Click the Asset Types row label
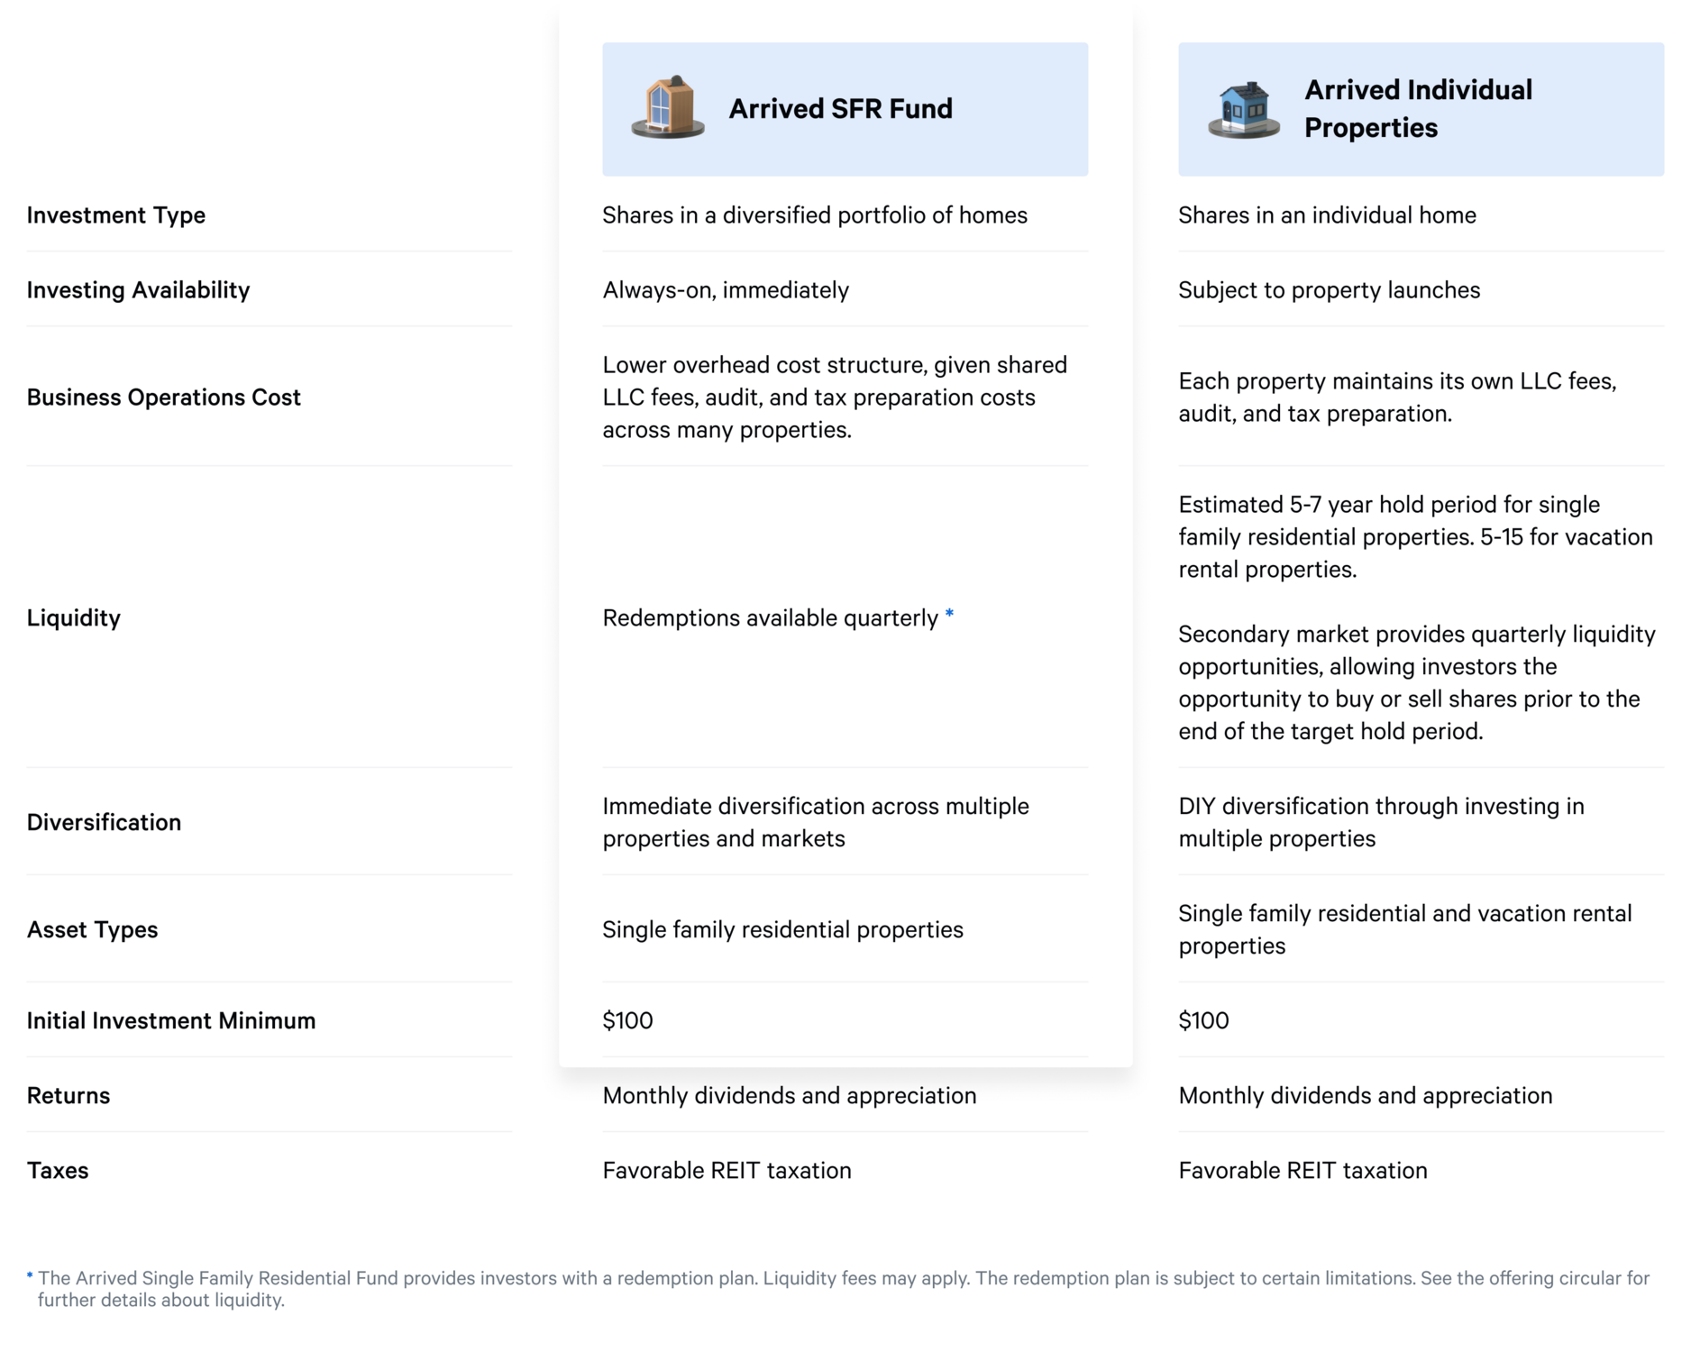Screen dimensions: 1691x1352 (x=92, y=930)
